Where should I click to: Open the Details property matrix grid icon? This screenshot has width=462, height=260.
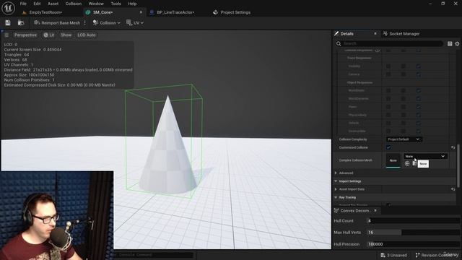click(450, 43)
